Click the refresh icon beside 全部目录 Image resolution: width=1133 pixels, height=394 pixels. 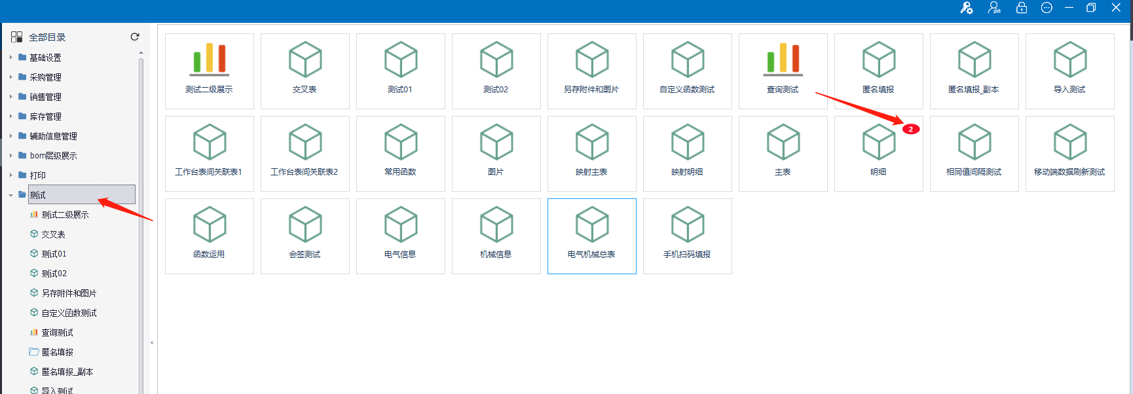point(135,37)
